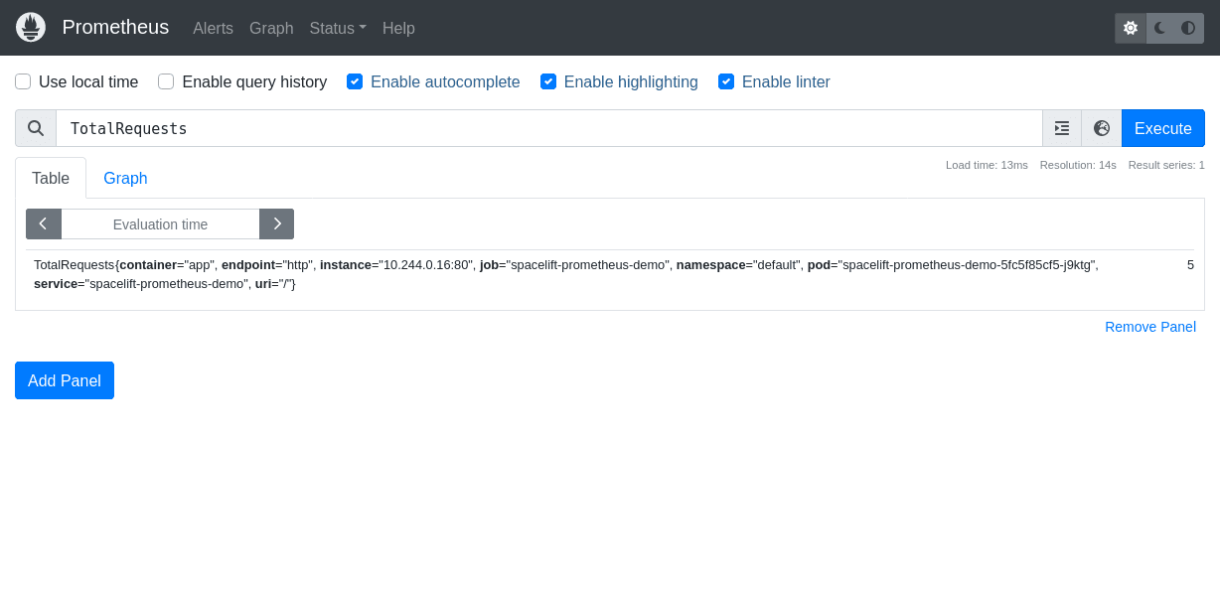Click the Add Panel button
The height and width of the screenshot is (589, 1220).
[64, 380]
